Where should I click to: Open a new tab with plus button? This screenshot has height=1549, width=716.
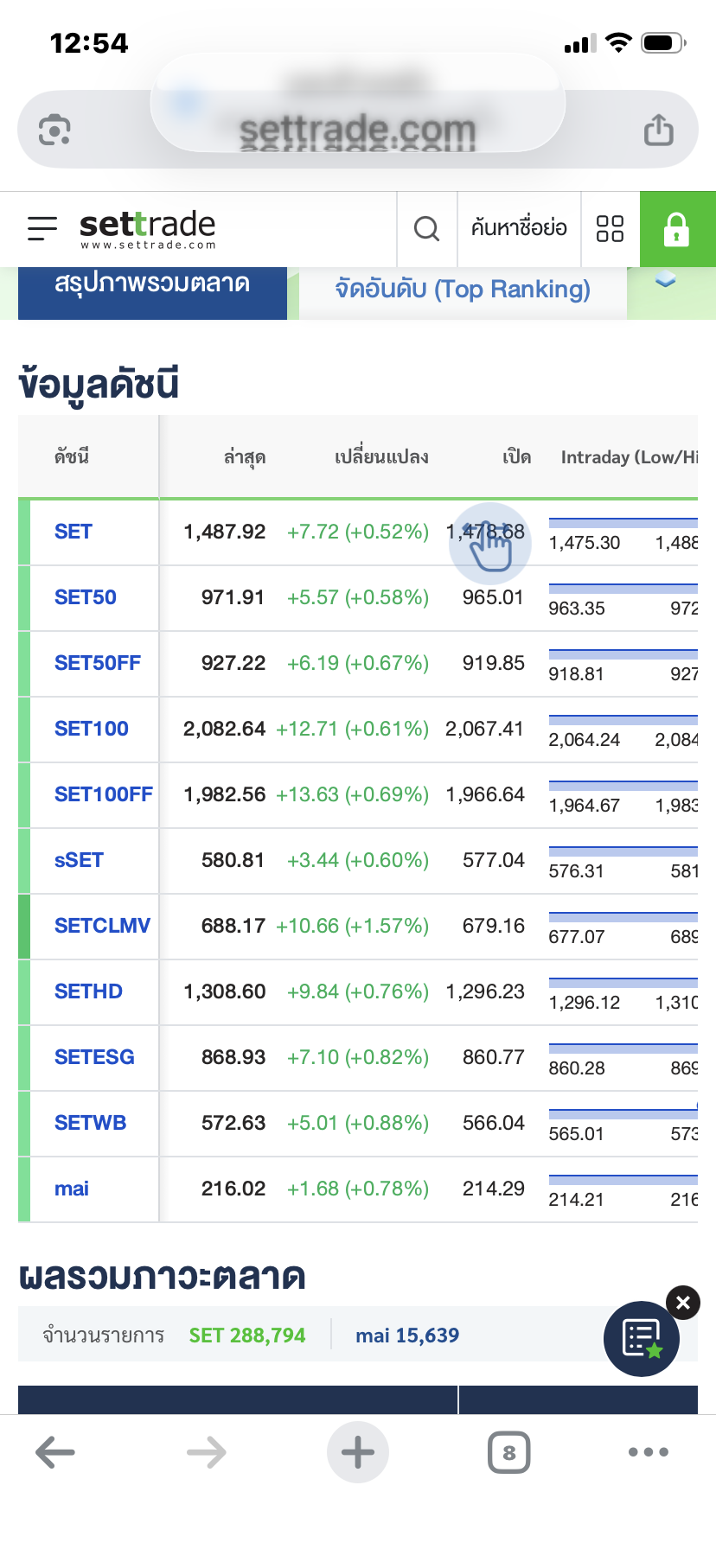358,1452
